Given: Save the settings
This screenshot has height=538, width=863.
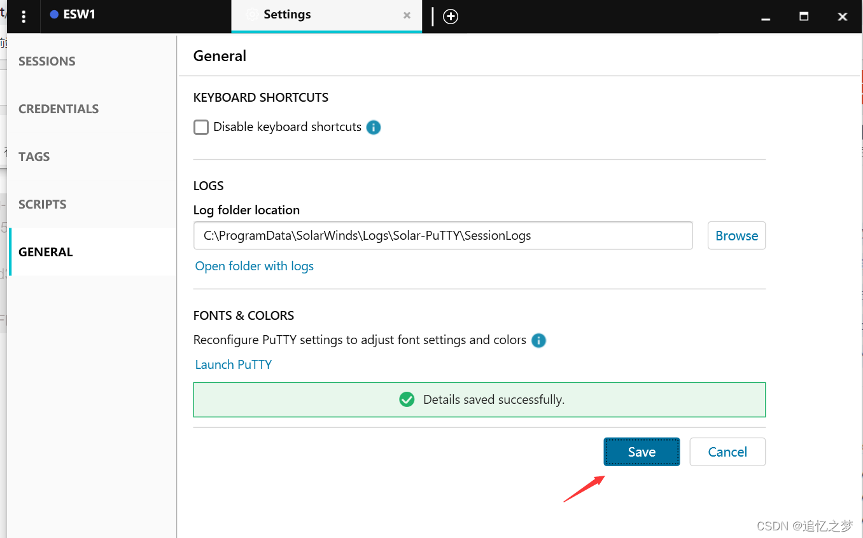Looking at the screenshot, I should point(642,452).
